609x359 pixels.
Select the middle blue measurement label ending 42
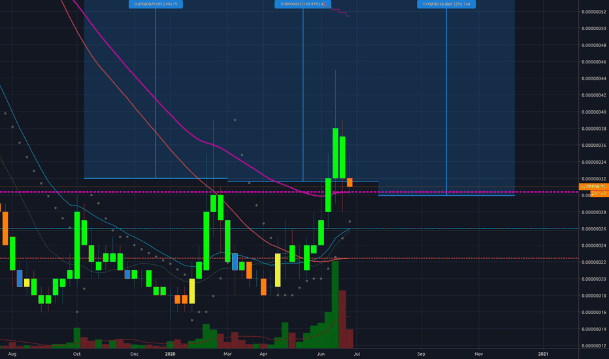click(x=303, y=5)
